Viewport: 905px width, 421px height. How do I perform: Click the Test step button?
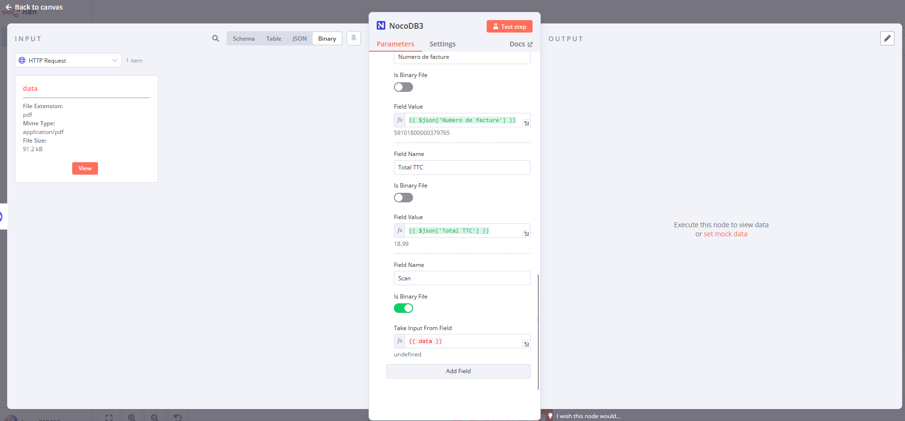click(510, 26)
